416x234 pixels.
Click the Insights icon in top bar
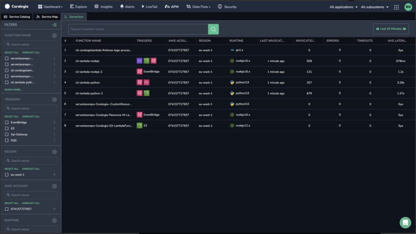click(x=96, y=6)
